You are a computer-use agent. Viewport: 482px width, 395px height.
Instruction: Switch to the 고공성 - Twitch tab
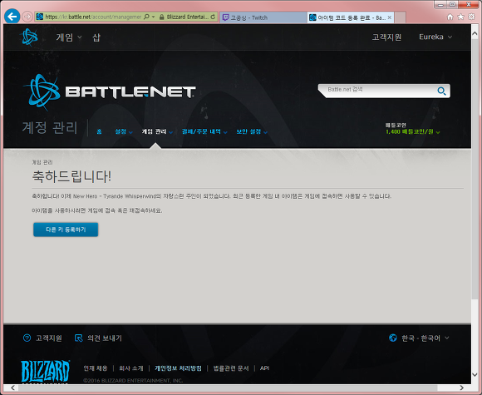[x=263, y=17]
